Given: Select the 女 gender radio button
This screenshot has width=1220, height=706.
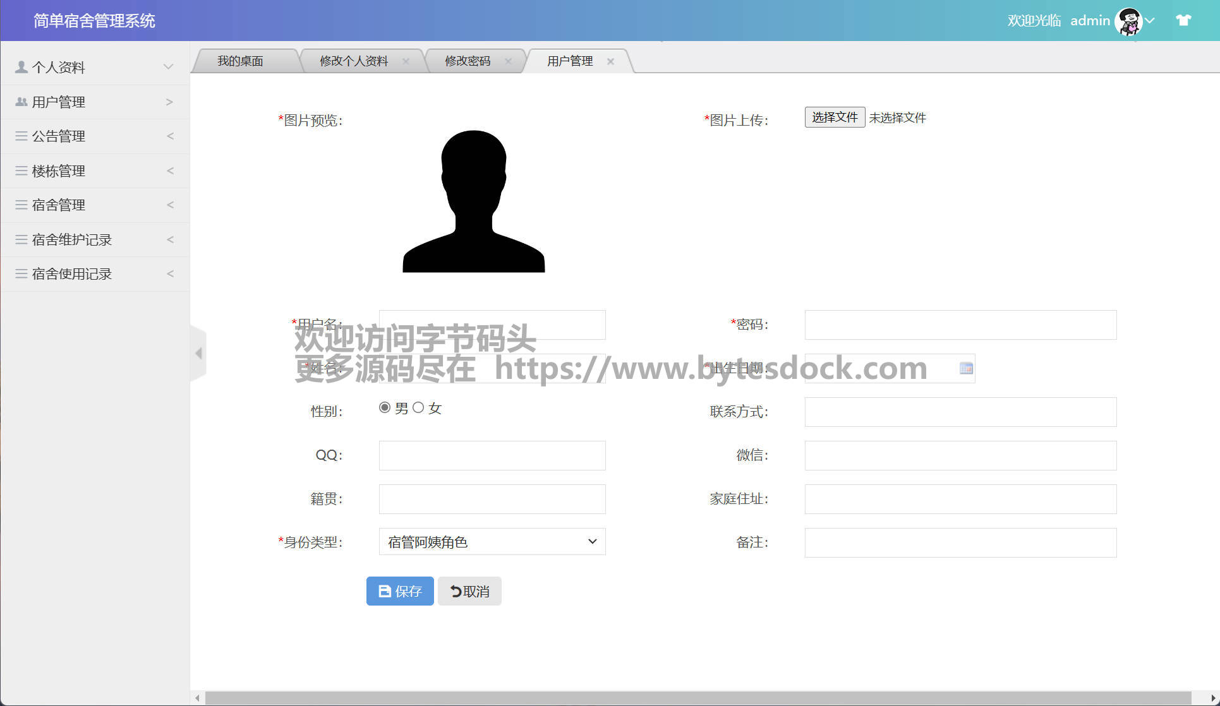Looking at the screenshot, I should (x=418, y=407).
